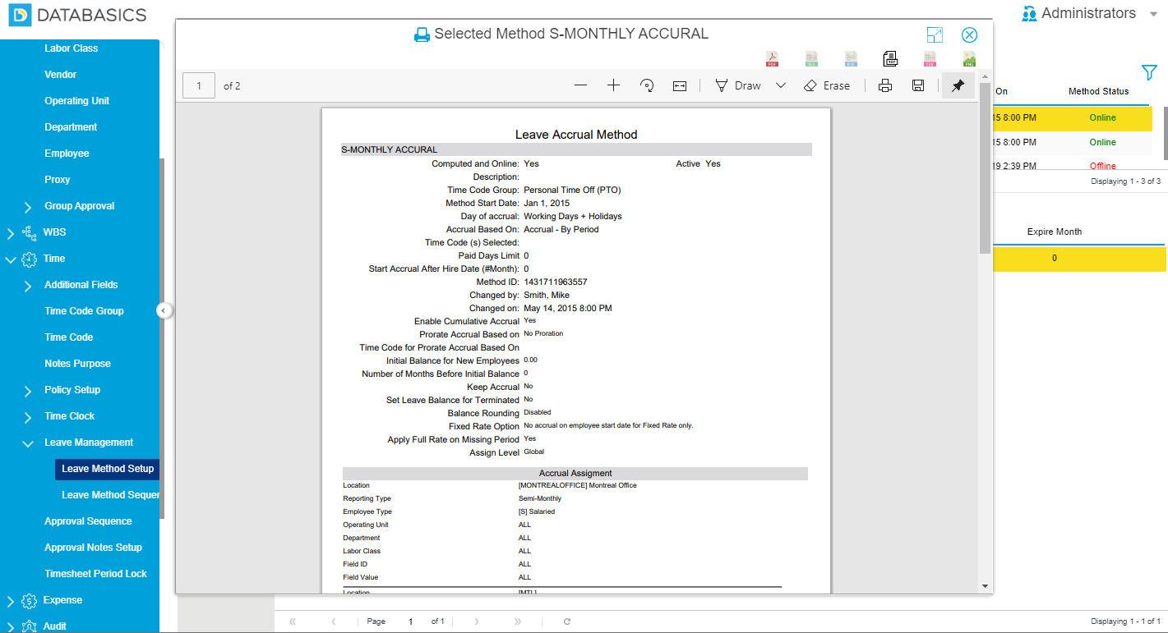Select the Offline status row
1168x633 pixels.
(x=1102, y=166)
